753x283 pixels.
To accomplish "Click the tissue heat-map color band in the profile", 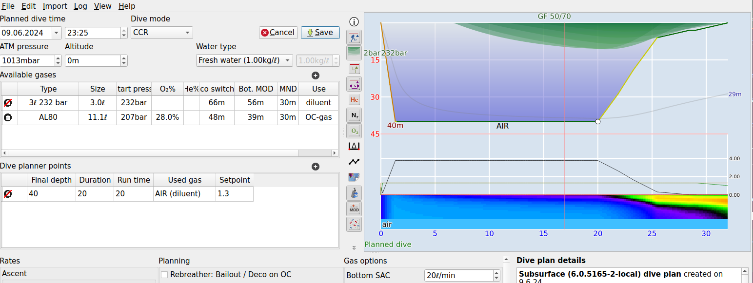I will 554,207.
